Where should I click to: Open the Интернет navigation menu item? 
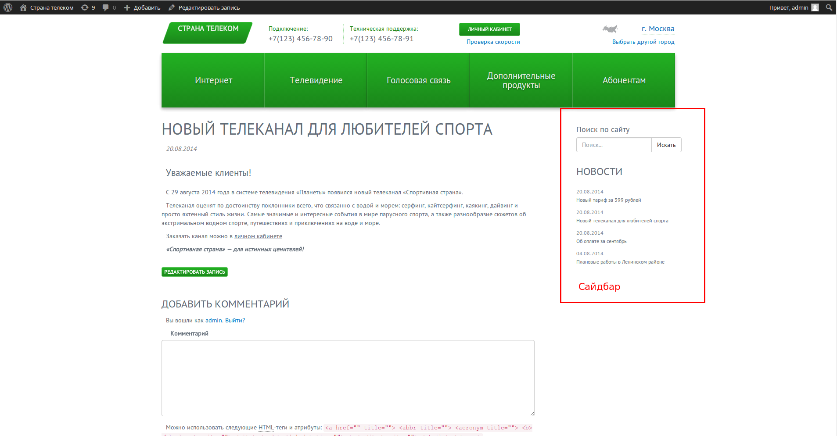tap(213, 80)
